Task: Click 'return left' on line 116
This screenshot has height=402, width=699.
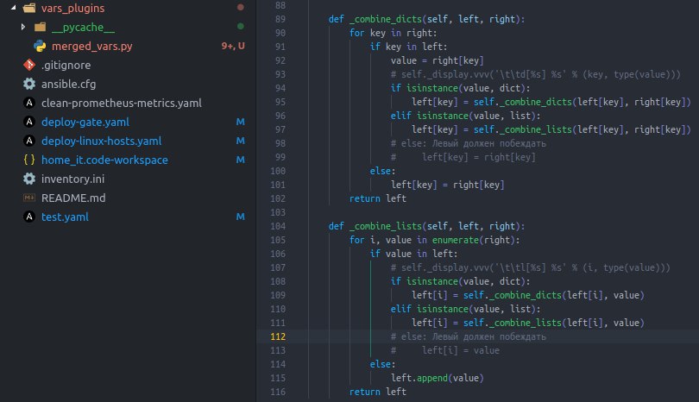Action: (x=378, y=392)
